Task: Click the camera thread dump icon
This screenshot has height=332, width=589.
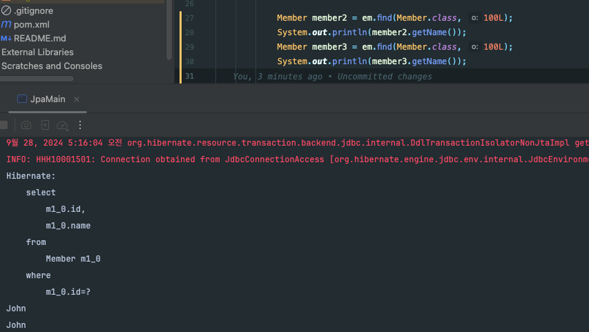Action: pos(26,125)
